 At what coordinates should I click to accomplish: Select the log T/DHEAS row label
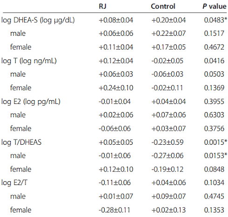coord(21,142)
